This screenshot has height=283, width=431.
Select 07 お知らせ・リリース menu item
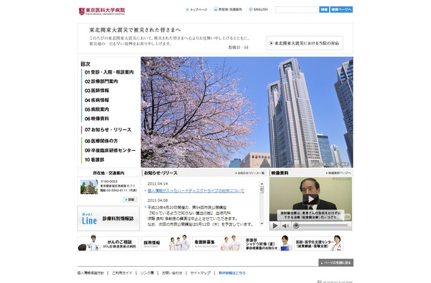107,129
